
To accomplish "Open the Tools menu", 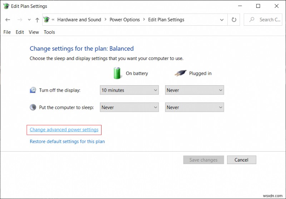I will click(x=49, y=32).
